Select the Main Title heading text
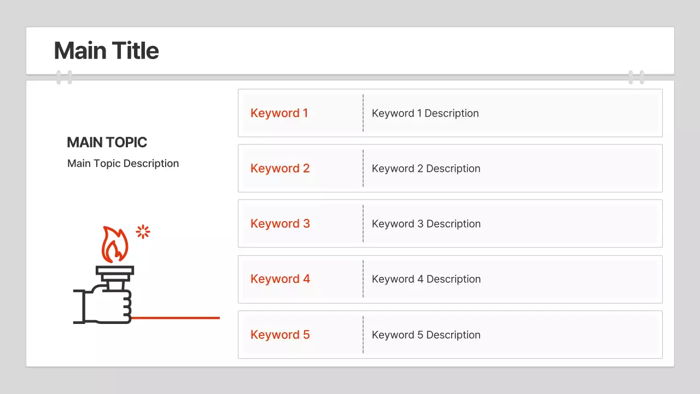700x394 pixels. 107,50
